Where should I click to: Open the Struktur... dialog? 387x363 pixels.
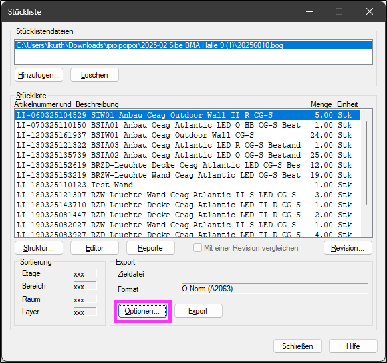click(x=39, y=248)
